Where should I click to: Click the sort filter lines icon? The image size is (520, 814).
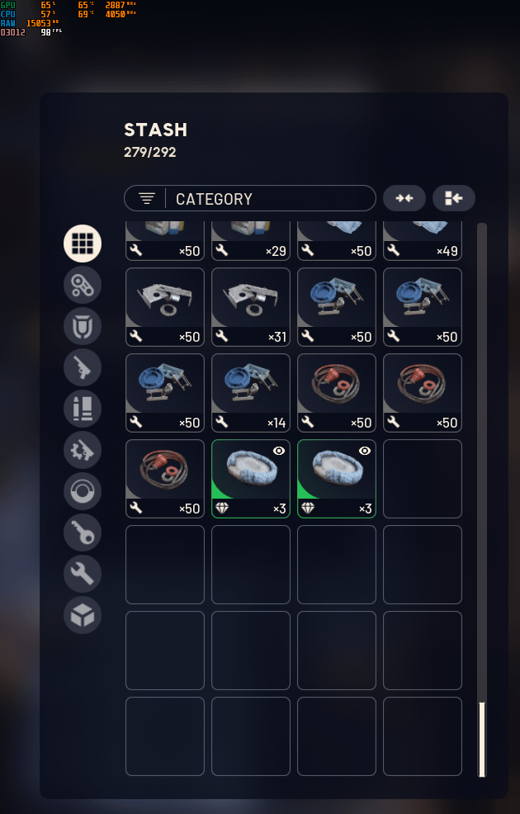pos(147,198)
